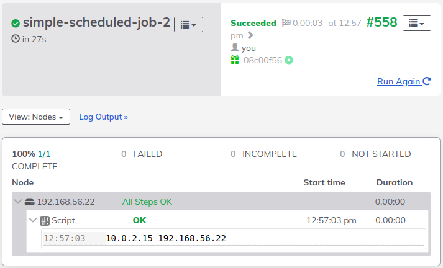Click the right chevron after 'pm'
This screenshot has height=268, width=443.
tap(250, 35)
